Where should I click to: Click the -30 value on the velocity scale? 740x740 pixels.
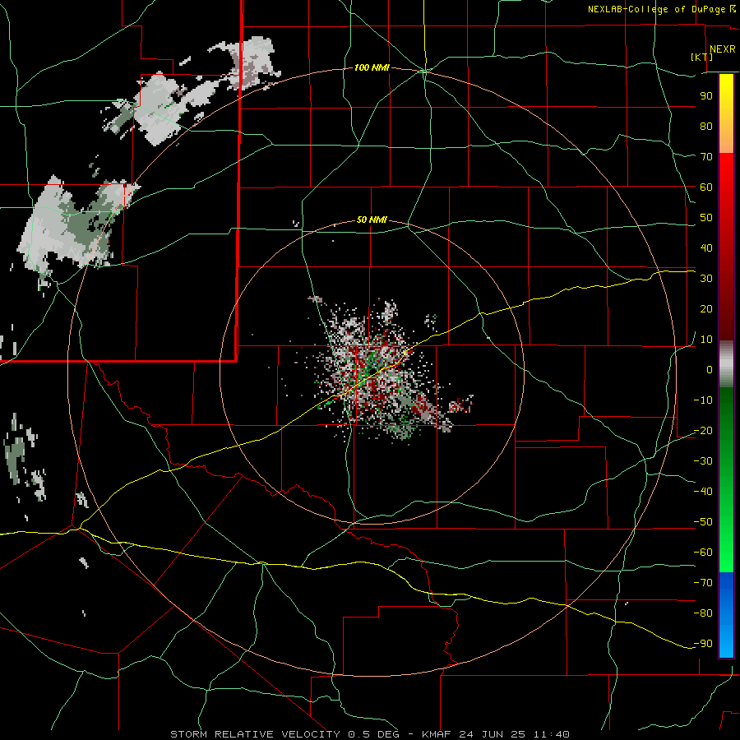703,461
